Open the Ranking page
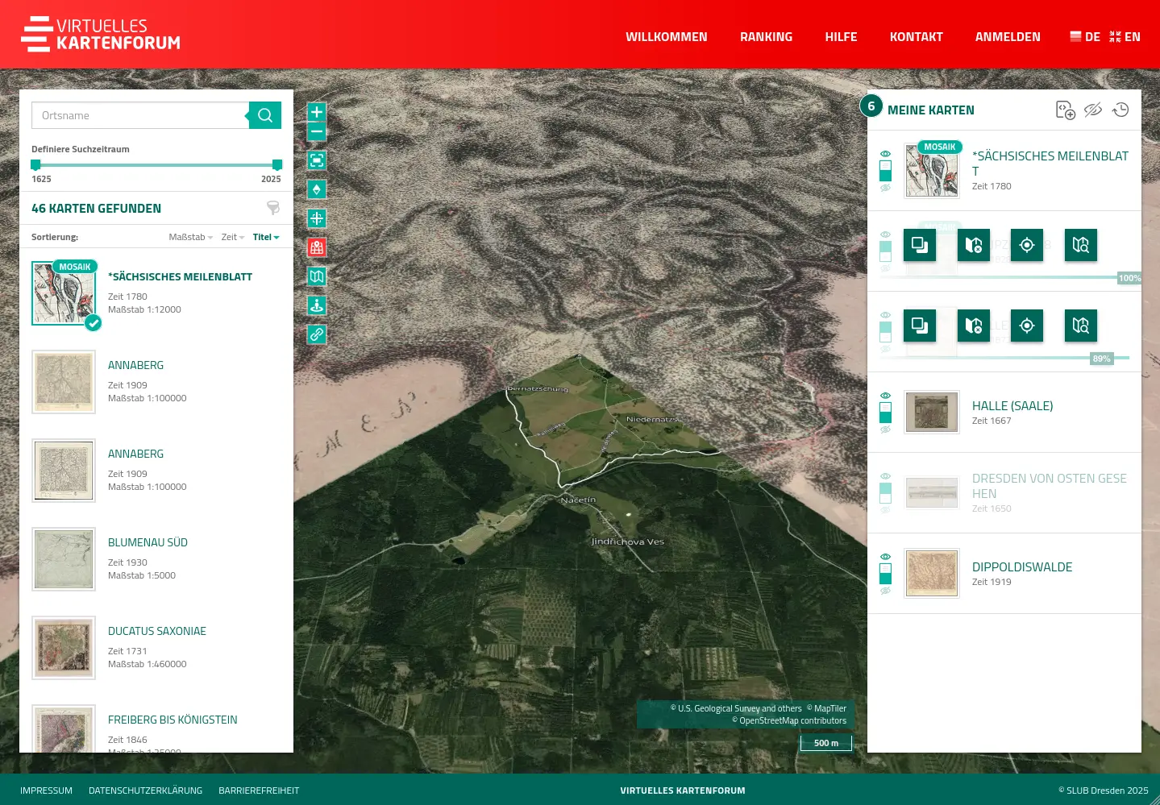The height and width of the screenshot is (805, 1160). 766,37
